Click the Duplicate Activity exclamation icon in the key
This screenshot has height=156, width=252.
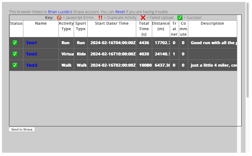click(x=100, y=18)
